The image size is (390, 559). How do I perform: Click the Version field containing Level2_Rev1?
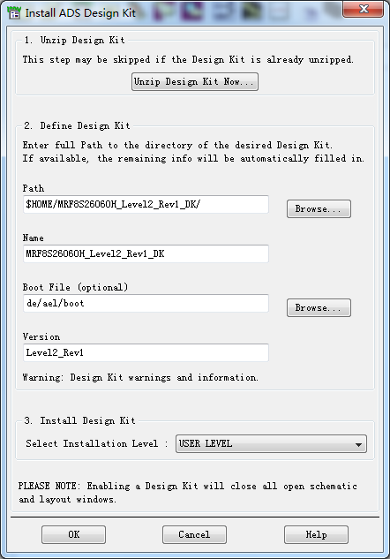[x=146, y=353]
